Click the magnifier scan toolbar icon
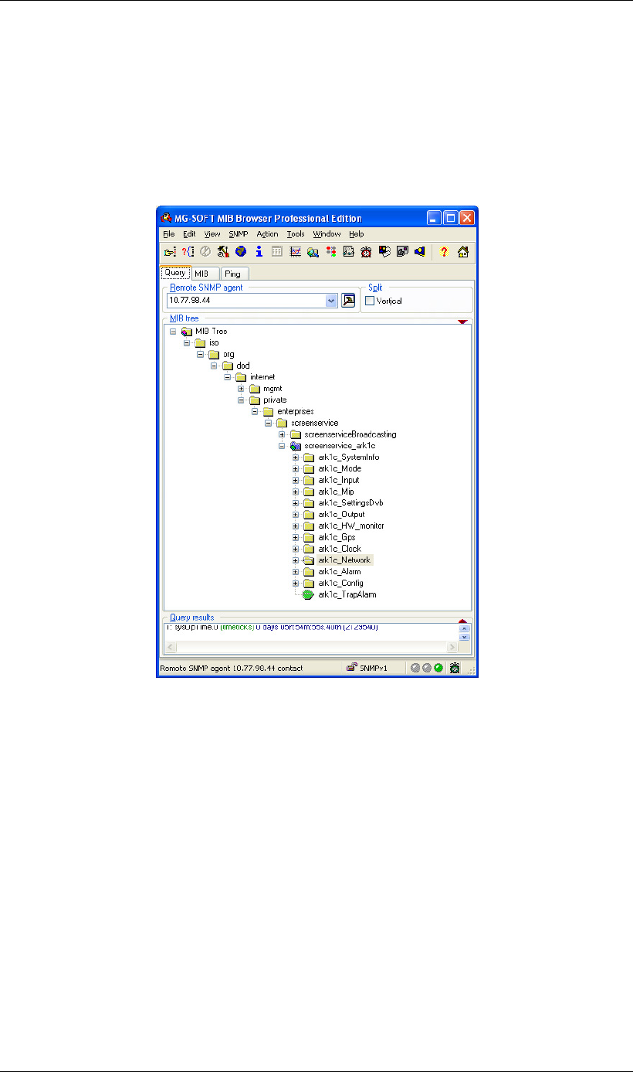 pyautogui.click(x=313, y=251)
